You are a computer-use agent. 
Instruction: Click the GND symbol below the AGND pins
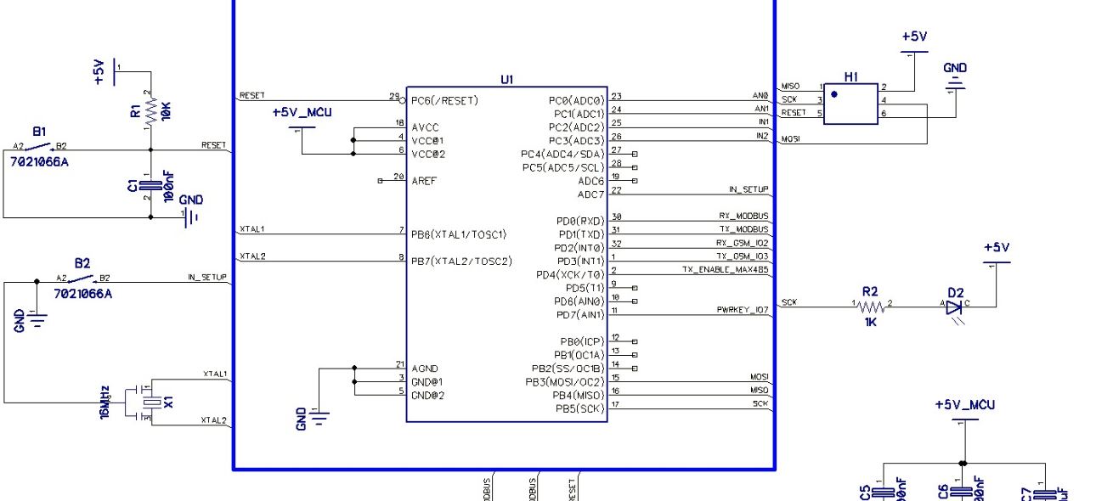pos(318,417)
